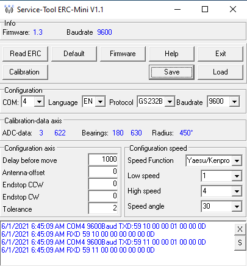247x266 pixels.
Task: Expand the Configuration Baudrate dropdown
Action: 234,101
